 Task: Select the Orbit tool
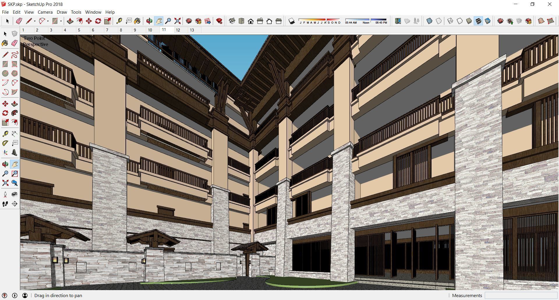click(x=149, y=21)
